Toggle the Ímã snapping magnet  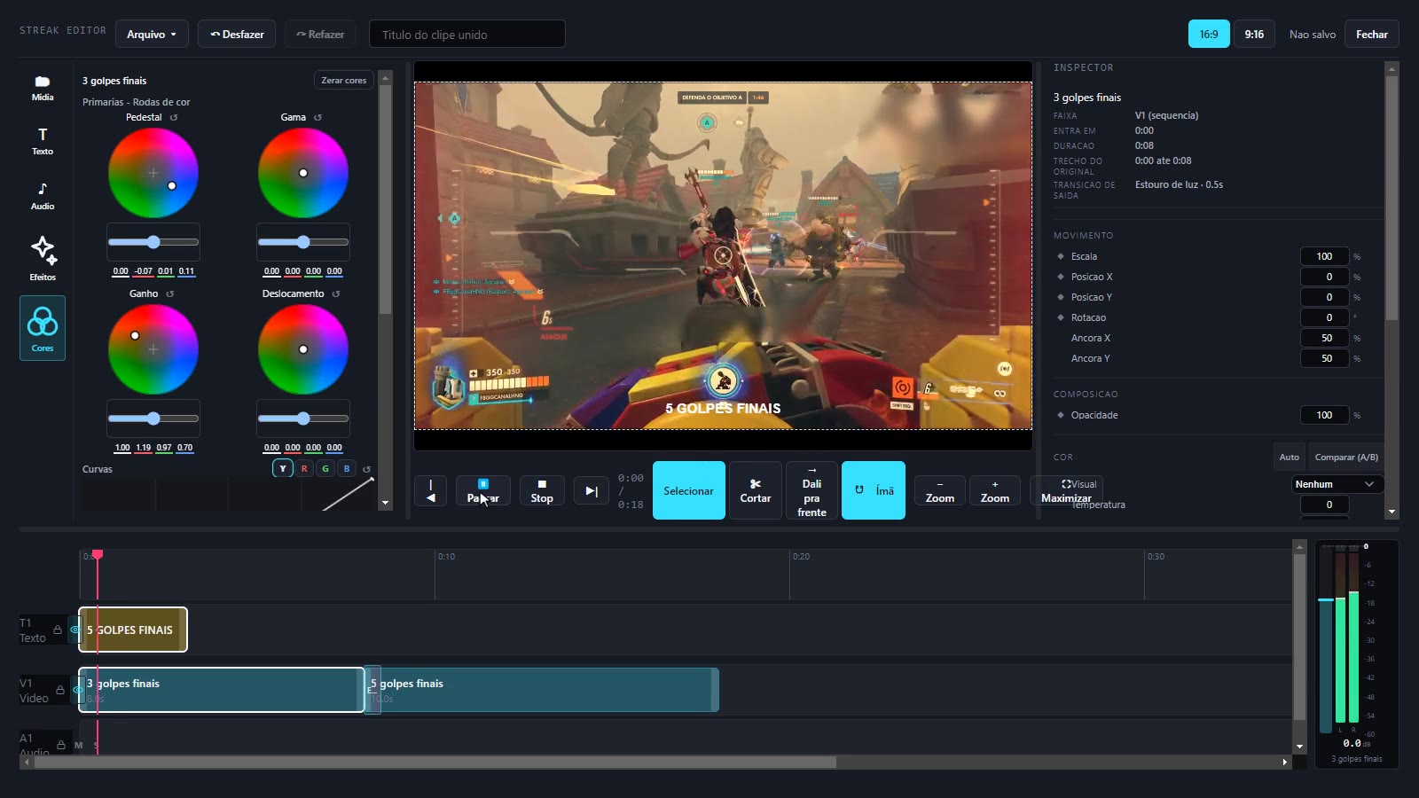874,490
